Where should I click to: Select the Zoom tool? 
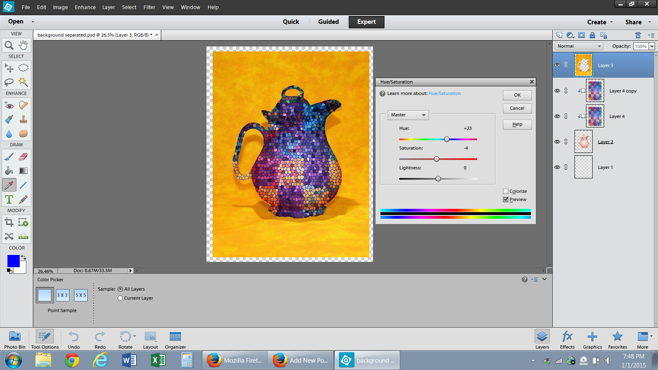[x=9, y=45]
